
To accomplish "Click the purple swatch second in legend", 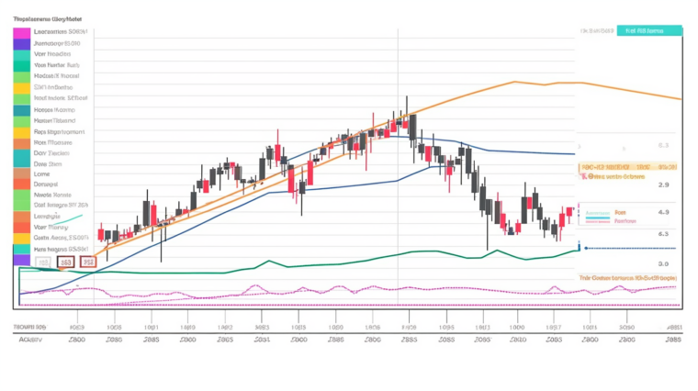I will pos(22,44).
